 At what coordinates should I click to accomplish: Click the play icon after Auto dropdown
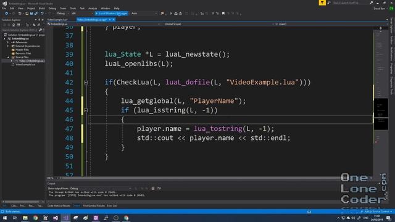click(171, 14)
